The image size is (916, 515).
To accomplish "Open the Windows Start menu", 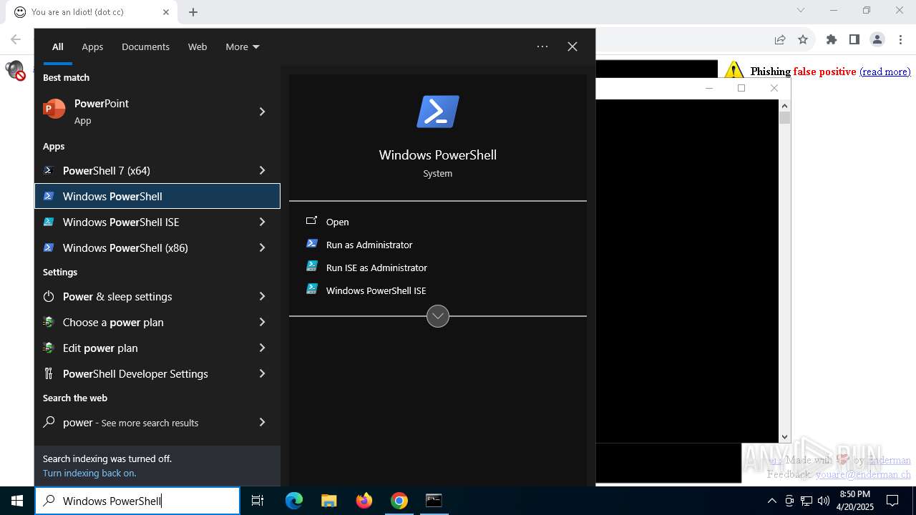I will pos(17,501).
